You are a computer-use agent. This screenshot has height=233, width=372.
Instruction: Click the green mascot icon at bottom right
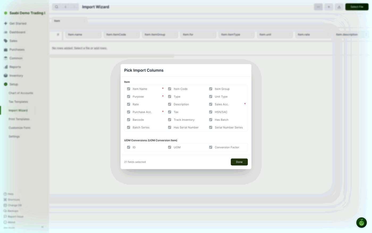[361, 223]
